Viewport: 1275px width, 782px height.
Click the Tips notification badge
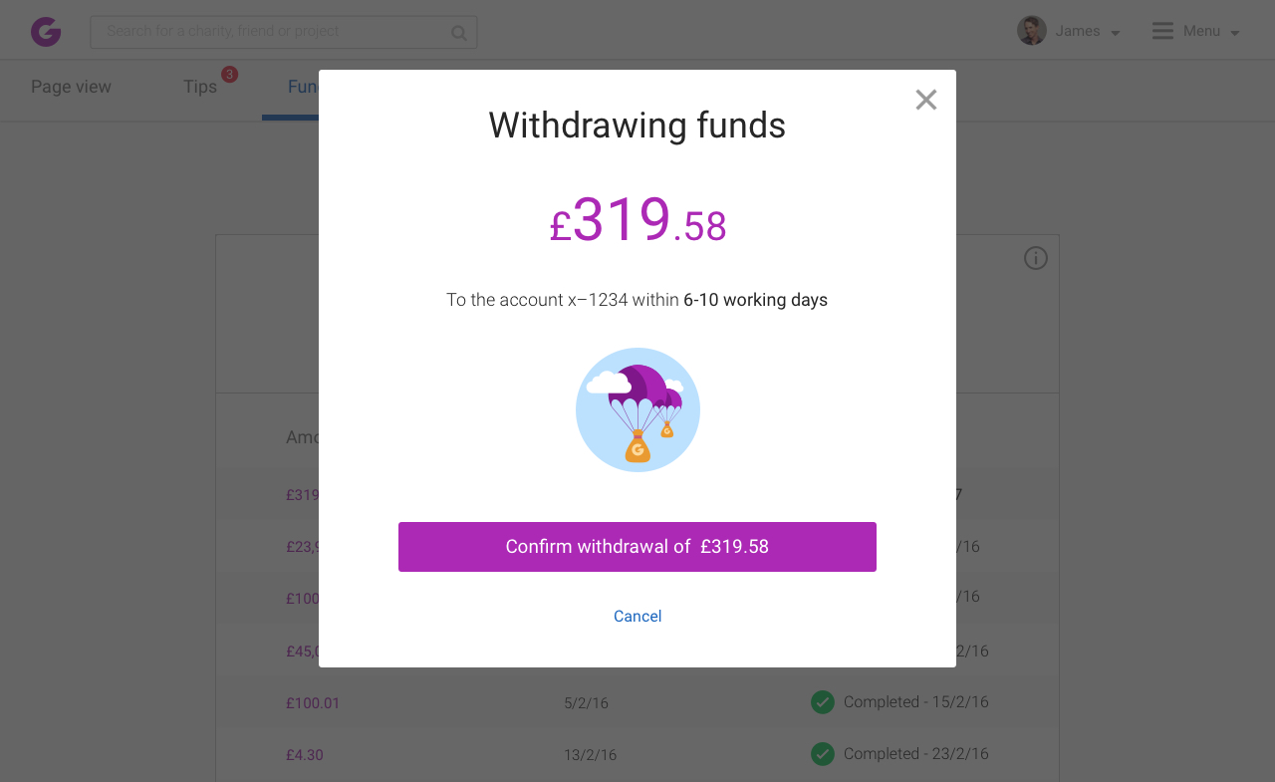(x=230, y=75)
